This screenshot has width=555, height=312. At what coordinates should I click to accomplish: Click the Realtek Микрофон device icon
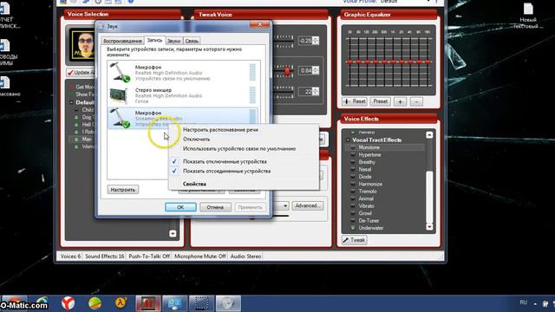coord(120,73)
